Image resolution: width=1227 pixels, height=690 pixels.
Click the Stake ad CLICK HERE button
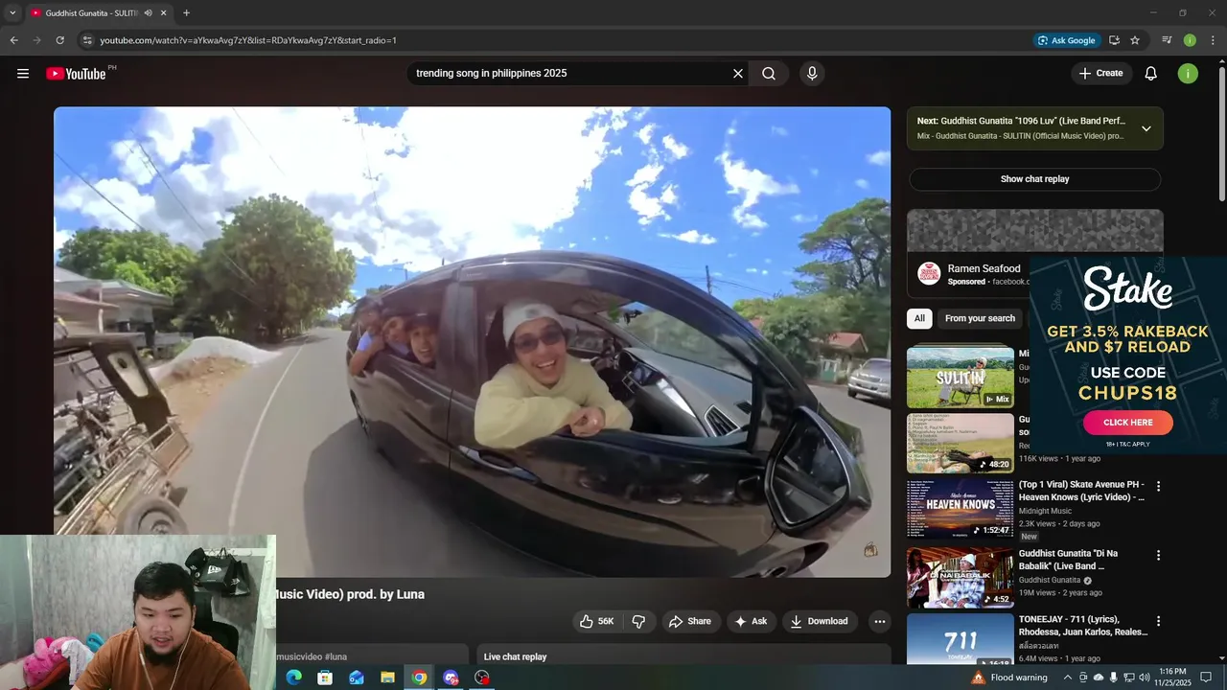pyautogui.click(x=1128, y=423)
